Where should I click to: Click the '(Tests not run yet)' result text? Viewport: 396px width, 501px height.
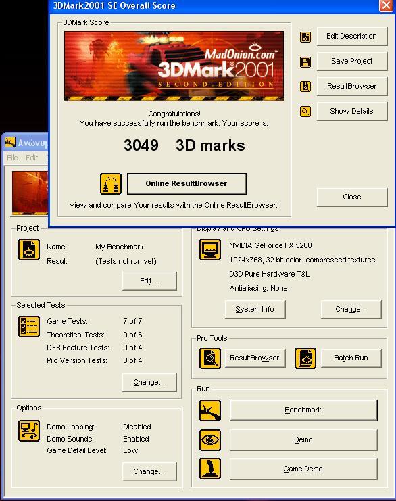pos(126,261)
